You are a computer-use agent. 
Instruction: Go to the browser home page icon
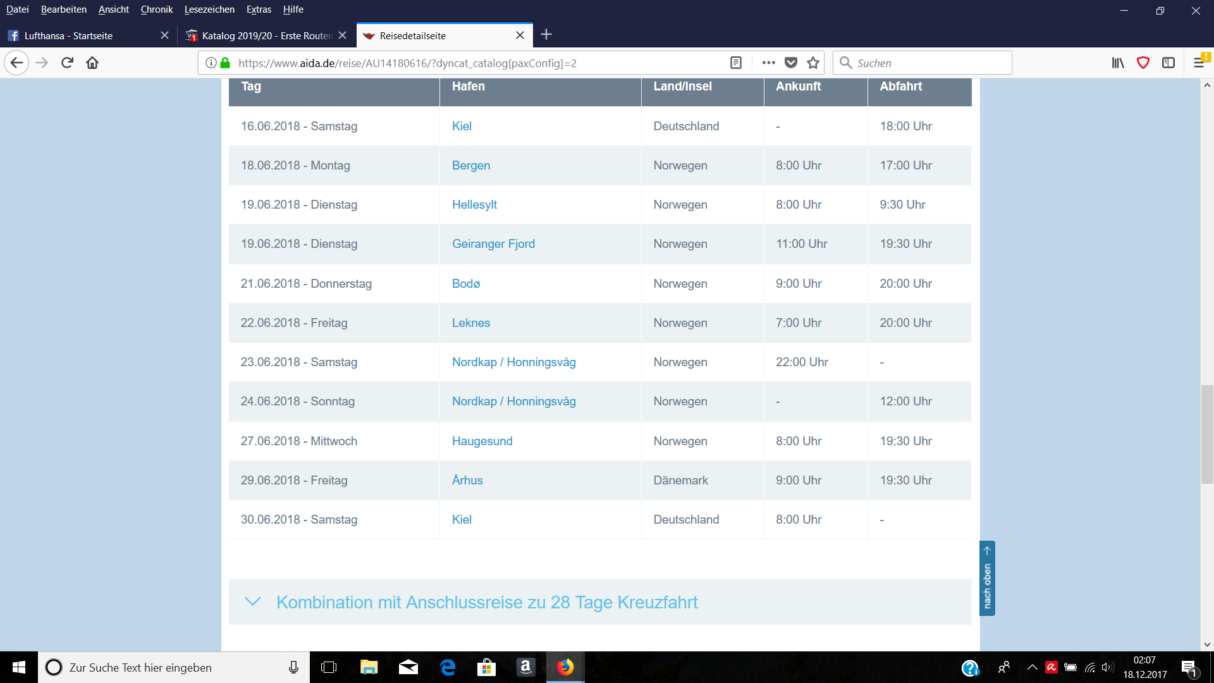92,63
